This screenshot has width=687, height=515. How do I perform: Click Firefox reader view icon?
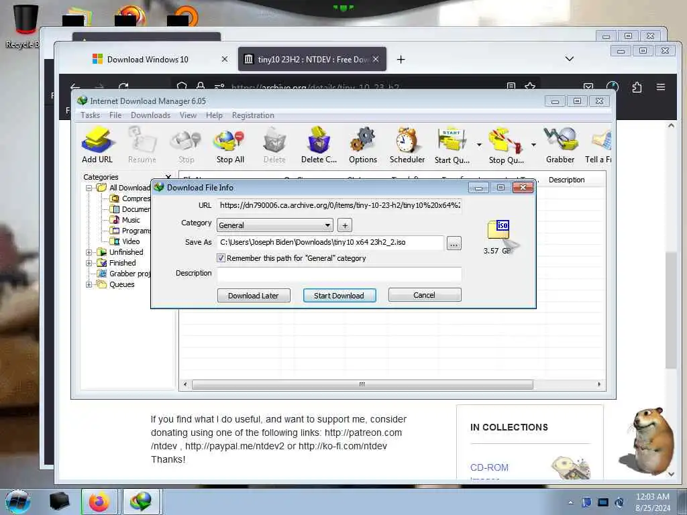pos(511,87)
